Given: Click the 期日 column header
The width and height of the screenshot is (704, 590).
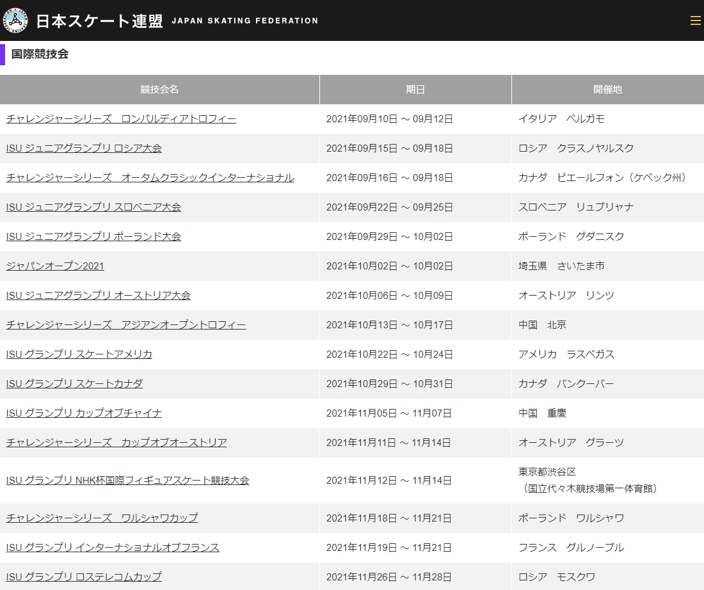Looking at the screenshot, I should [415, 90].
